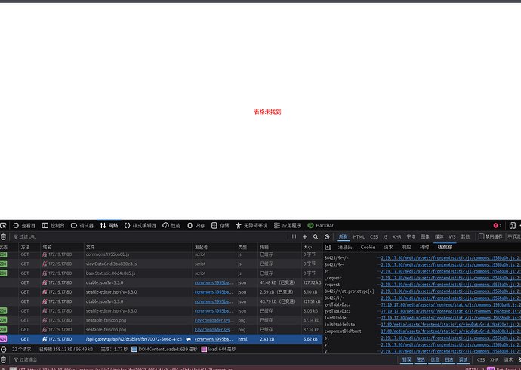Toggle the 其他 network filter
The image size is (521, 370).
coord(465,237)
